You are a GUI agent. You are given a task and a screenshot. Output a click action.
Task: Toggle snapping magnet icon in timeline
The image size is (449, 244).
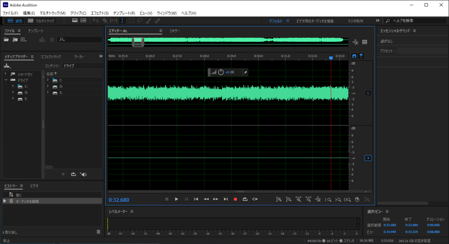[x=354, y=56]
